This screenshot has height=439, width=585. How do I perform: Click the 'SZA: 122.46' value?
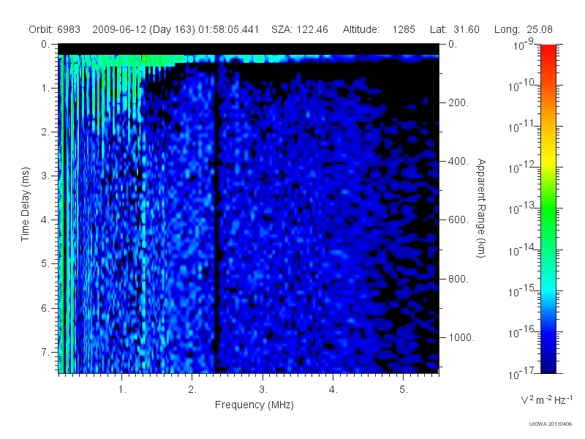tap(300, 29)
